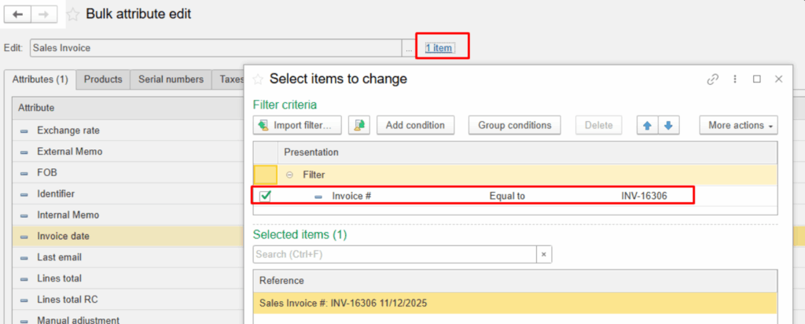Open the 1 item link
Viewport: 805px width, 324px height.
[x=439, y=48]
